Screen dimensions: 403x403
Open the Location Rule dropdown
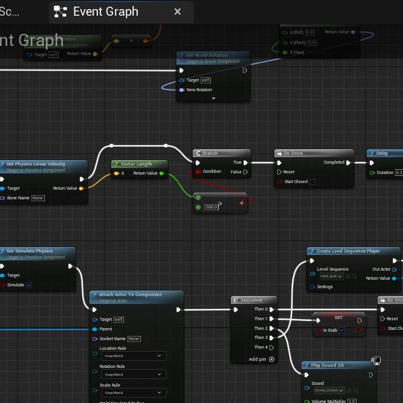click(134, 356)
